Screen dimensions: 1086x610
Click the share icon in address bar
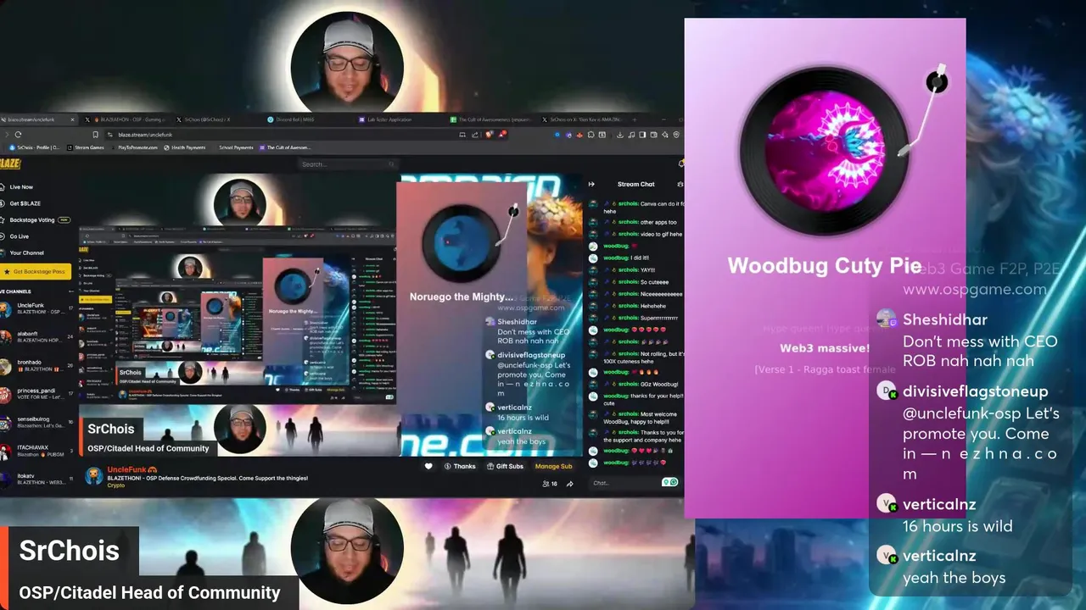pos(474,135)
